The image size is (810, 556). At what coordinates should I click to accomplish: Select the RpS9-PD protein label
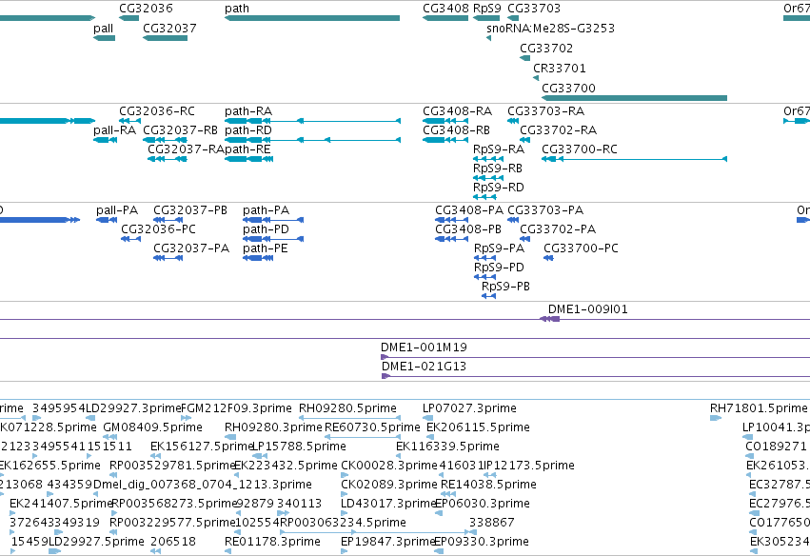(x=499, y=268)
